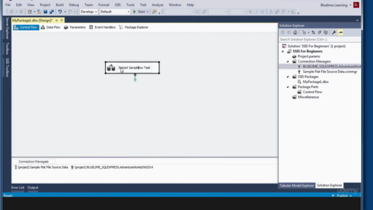Select BLUELIME_SQLEXPRESS.AdventureWorksDW2014 in Connection Managers pane
The image size is (373, 210).
(x=112, y=167)
